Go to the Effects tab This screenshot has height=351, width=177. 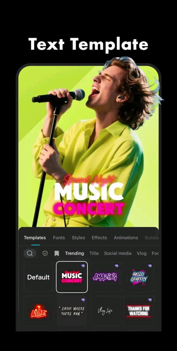coord(99,238)
